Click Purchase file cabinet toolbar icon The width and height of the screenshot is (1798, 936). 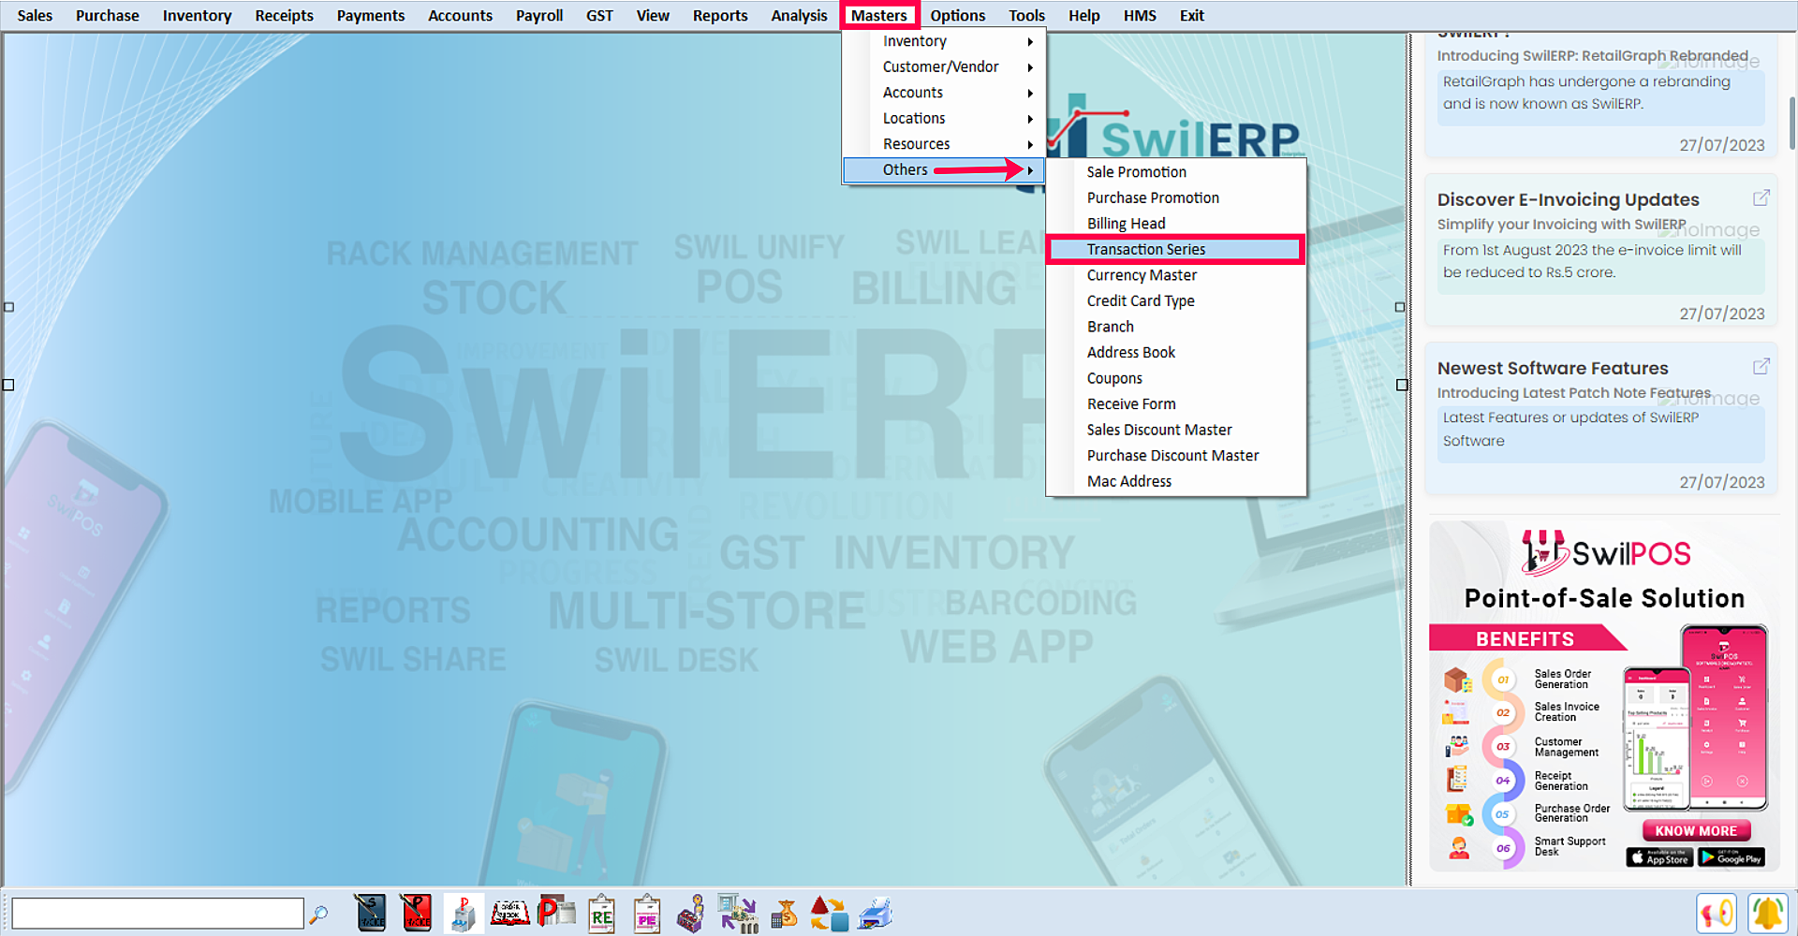coord(463,913)
